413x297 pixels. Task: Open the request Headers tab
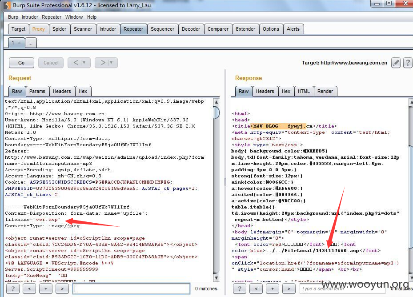[62, 91]
